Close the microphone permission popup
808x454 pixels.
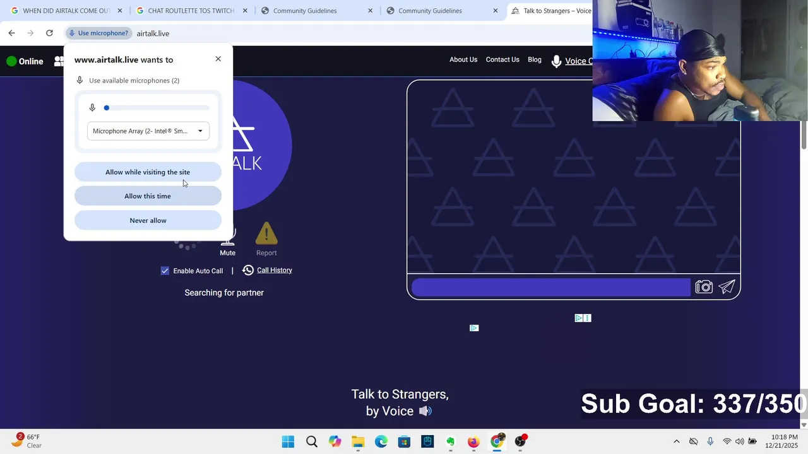218,59
